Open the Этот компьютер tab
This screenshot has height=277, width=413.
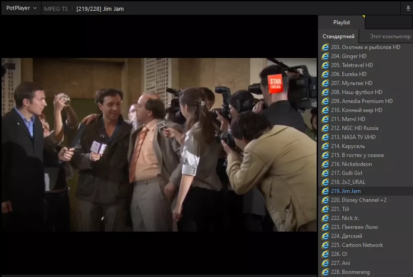point(390,36)
